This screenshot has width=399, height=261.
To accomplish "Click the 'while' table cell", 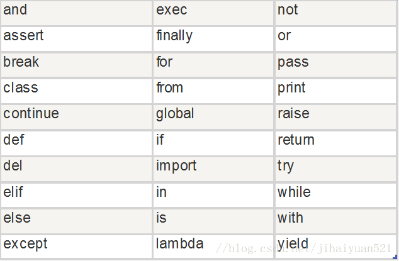I will point(335,195).
